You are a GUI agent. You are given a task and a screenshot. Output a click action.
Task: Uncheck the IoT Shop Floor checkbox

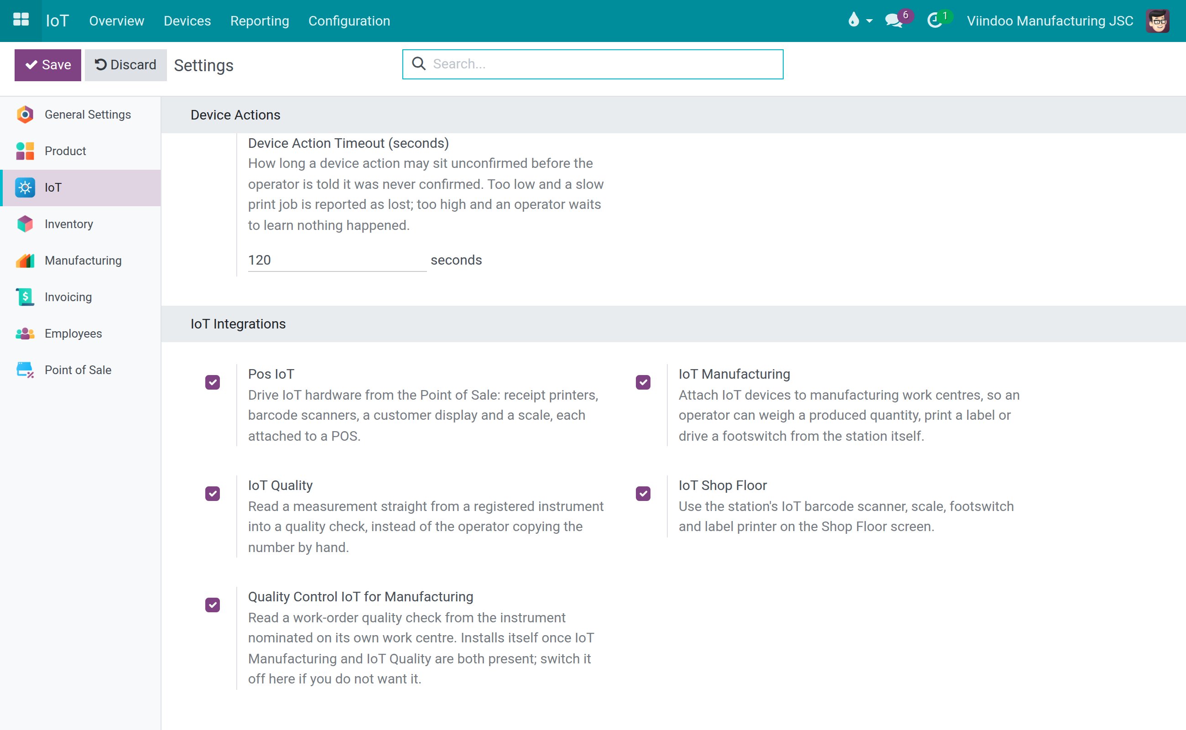click(643, 493)
